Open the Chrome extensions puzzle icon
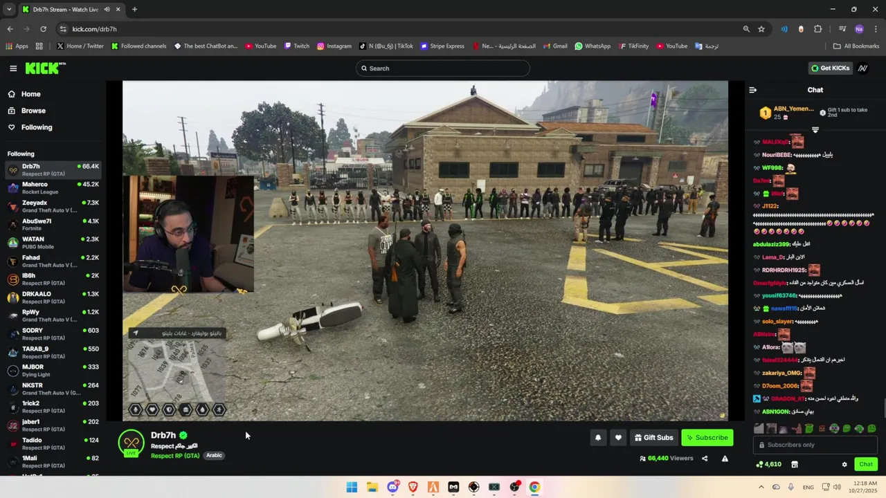Screen dimensions: 886x498 pos(817,29)
